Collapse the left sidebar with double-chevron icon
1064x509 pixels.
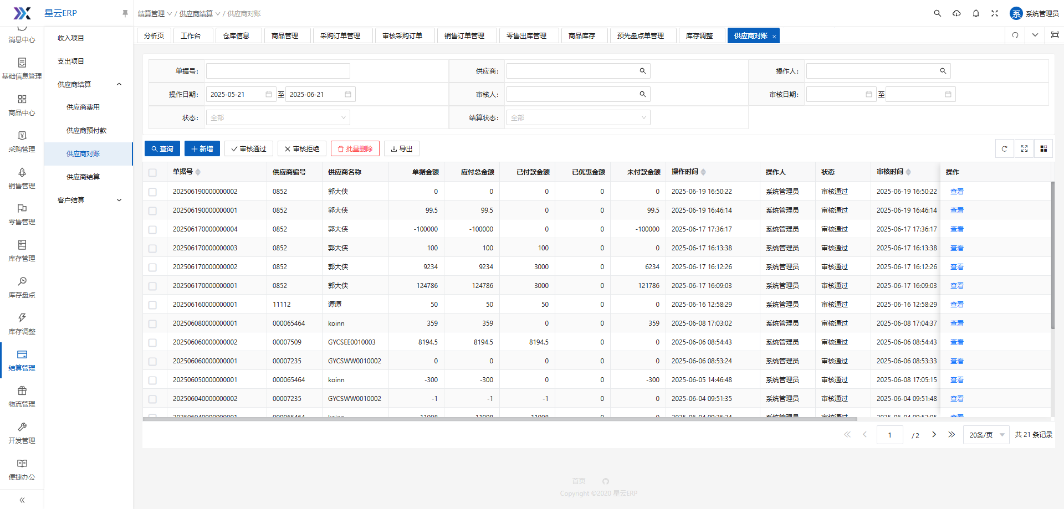pyautogui.click(x=22, y=500)
